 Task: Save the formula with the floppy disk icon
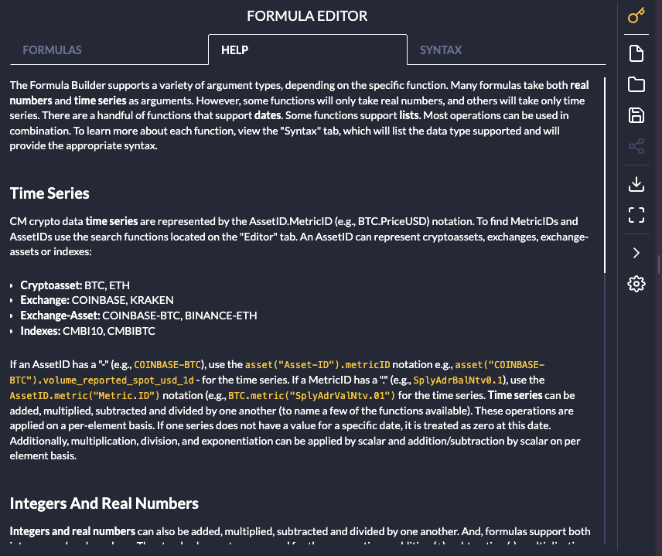click(636, 115)
